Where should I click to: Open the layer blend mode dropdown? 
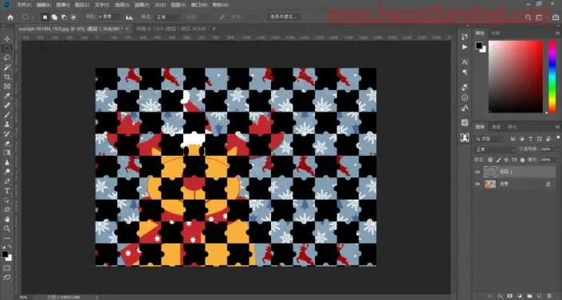[x=495, y=150]
